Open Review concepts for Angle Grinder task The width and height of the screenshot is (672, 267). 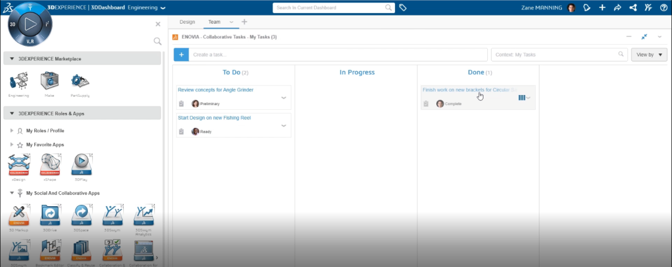point(215,90)
